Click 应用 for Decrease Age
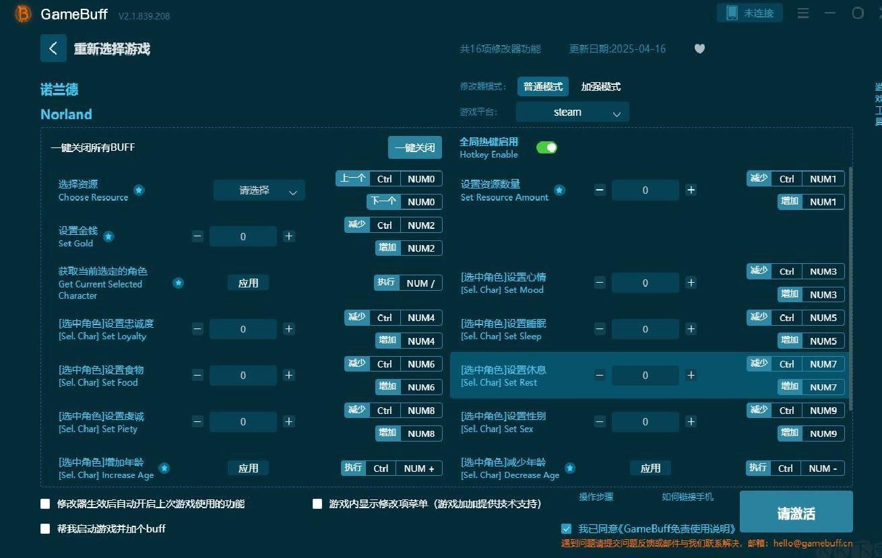Screen dimensions: 882x558 [x=650, y=468]
